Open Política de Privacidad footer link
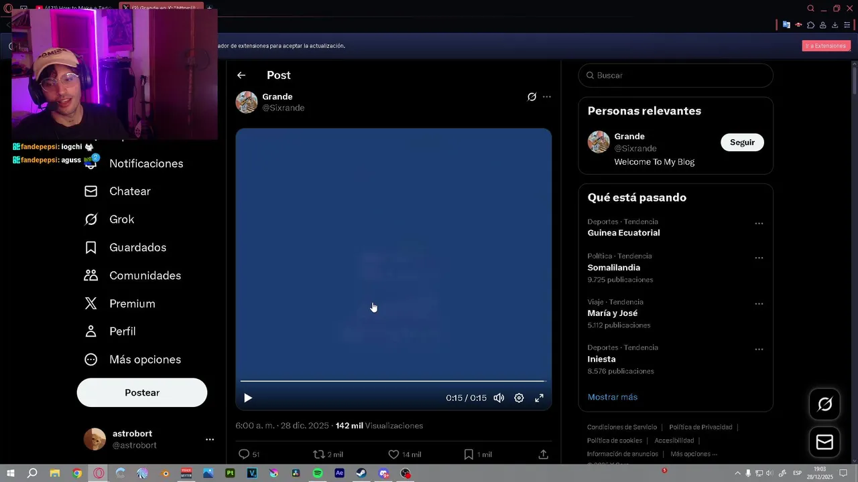The width and height of the screenshot is (858, 482). [700, 427]
